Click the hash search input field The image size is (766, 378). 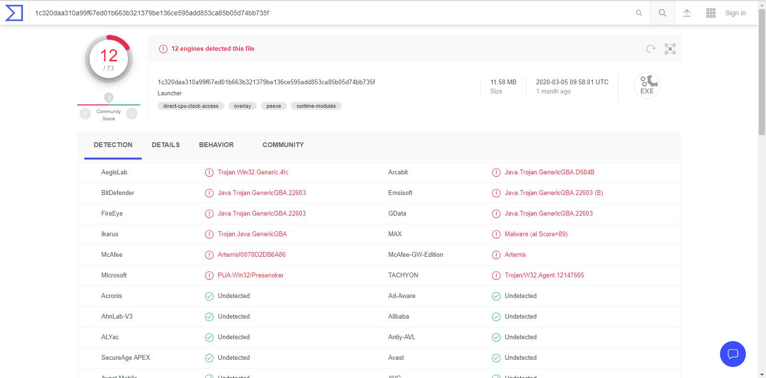tap(331, 13)
